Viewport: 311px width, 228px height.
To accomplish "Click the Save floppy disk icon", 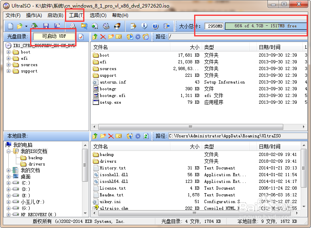I will pyautogui.click(x=46, y=26).
